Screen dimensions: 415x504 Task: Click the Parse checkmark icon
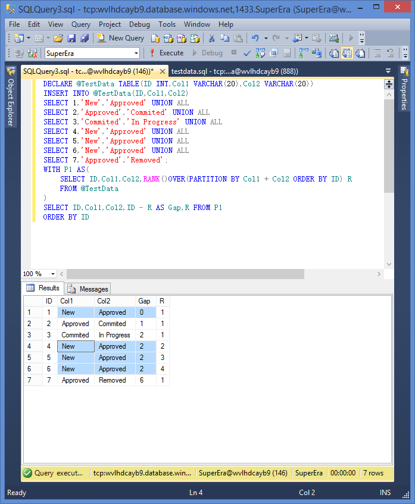tap(247, 53)
